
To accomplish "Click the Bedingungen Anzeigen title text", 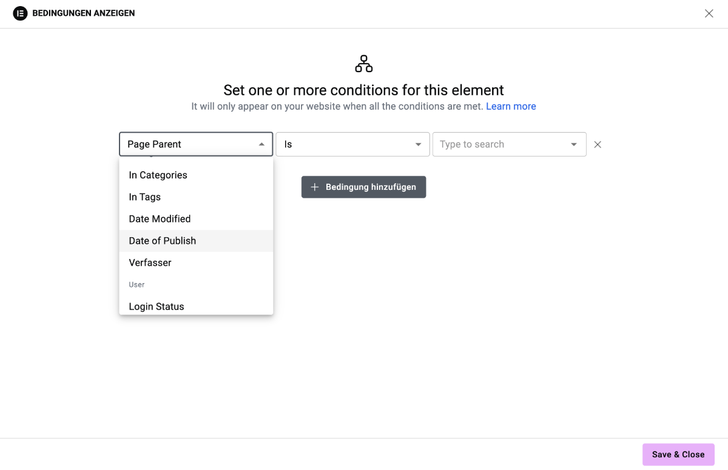I will tap(84, 13).
